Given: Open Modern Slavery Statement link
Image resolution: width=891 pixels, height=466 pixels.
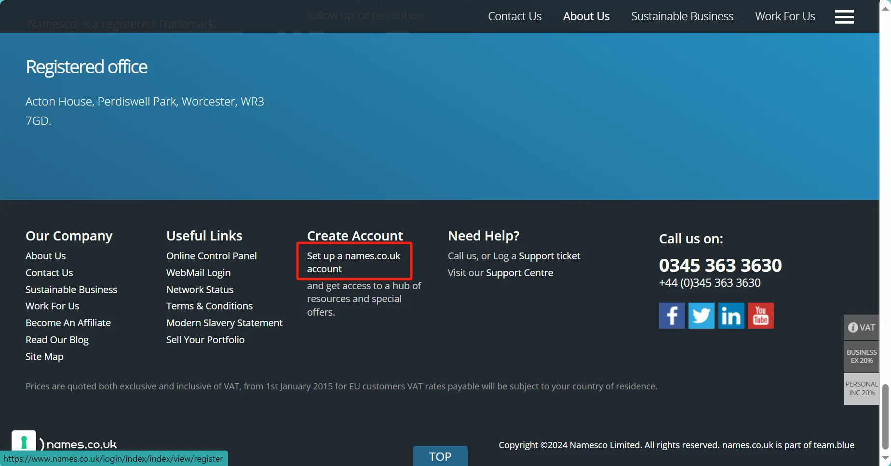Looking at the screenshot, I should 224,323.
